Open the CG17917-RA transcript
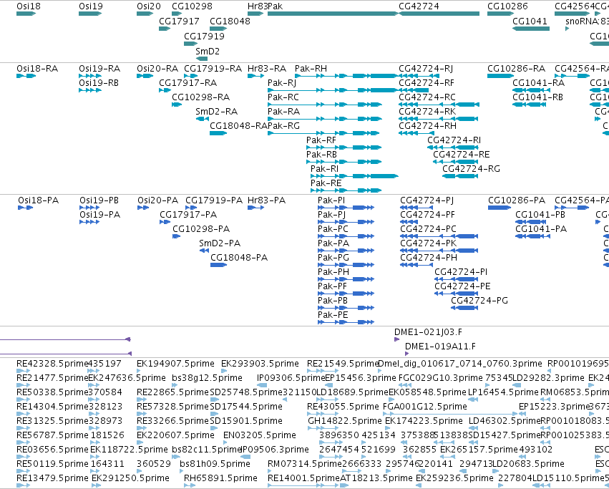This screenshot has width=609, height=489. pos(165,90)
